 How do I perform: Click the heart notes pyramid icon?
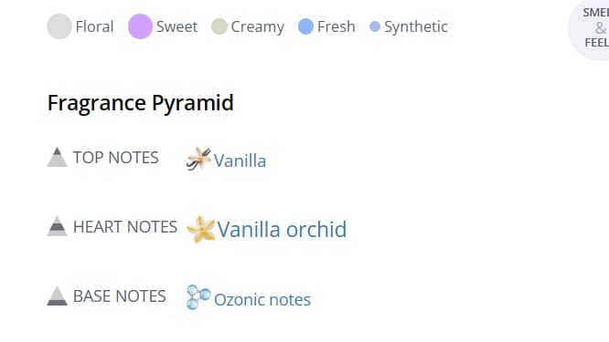click(x=57, y=226)
